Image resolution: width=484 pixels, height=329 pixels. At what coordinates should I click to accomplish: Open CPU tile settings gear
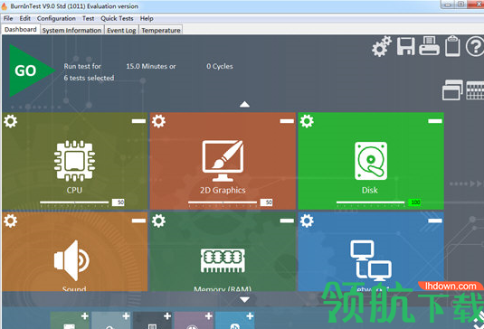(11, 121)
